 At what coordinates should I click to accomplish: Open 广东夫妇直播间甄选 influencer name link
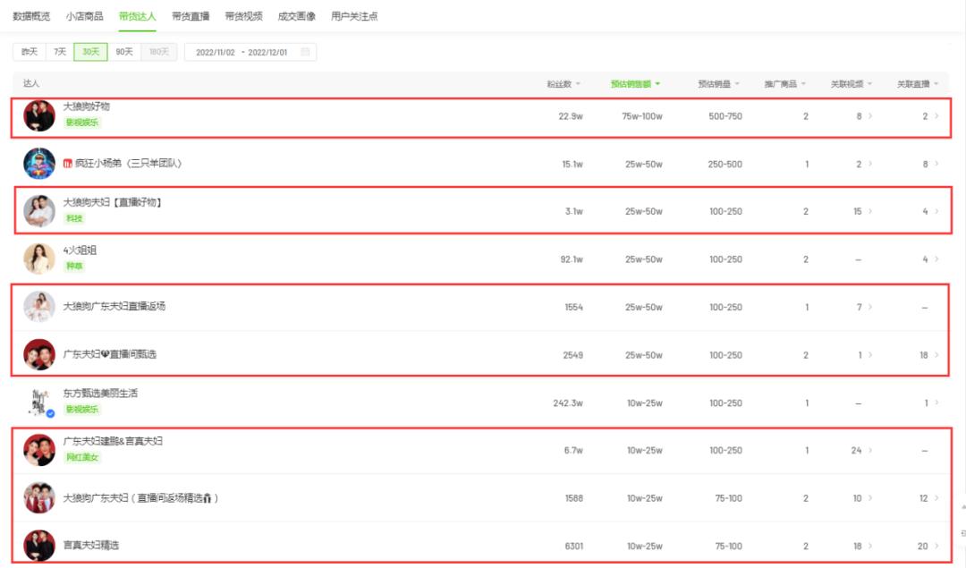pos(110,355)
